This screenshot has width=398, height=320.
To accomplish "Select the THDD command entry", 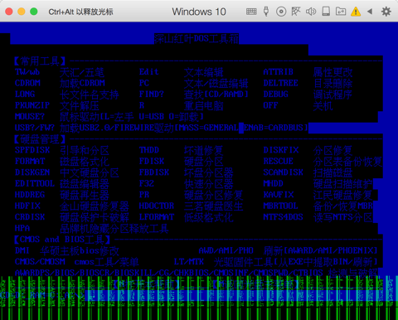I will (x=149, y=150).
